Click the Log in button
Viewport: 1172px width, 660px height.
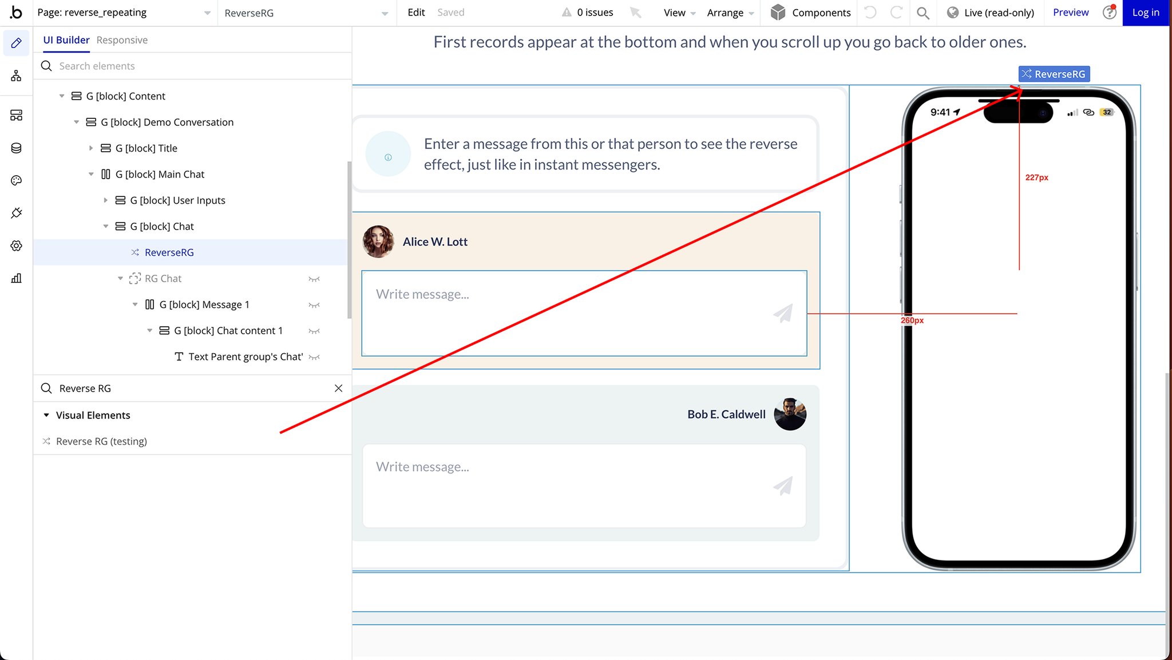click(1146, 13)
